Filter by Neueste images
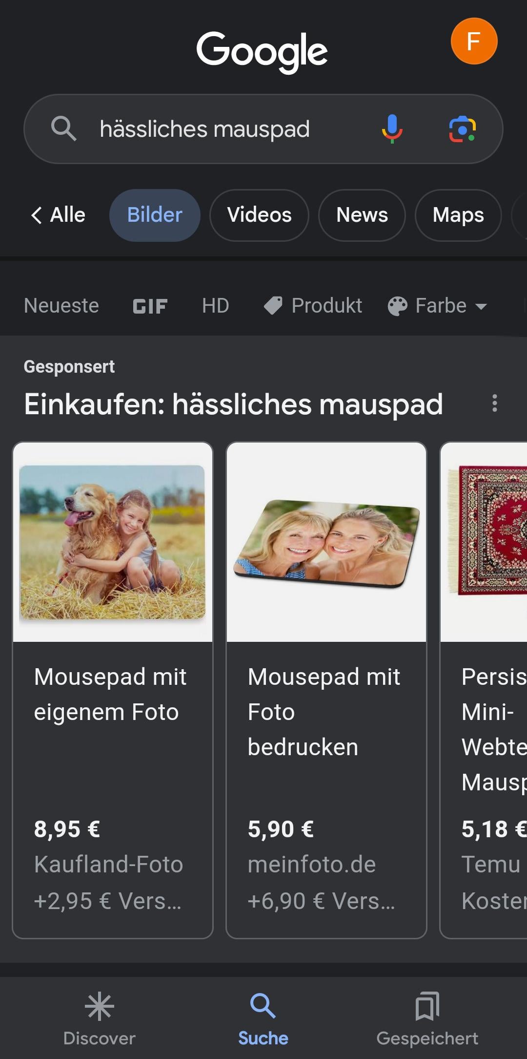Viewport: 527px width, 1059px height. pyautogui.click(x=61, y=306)
